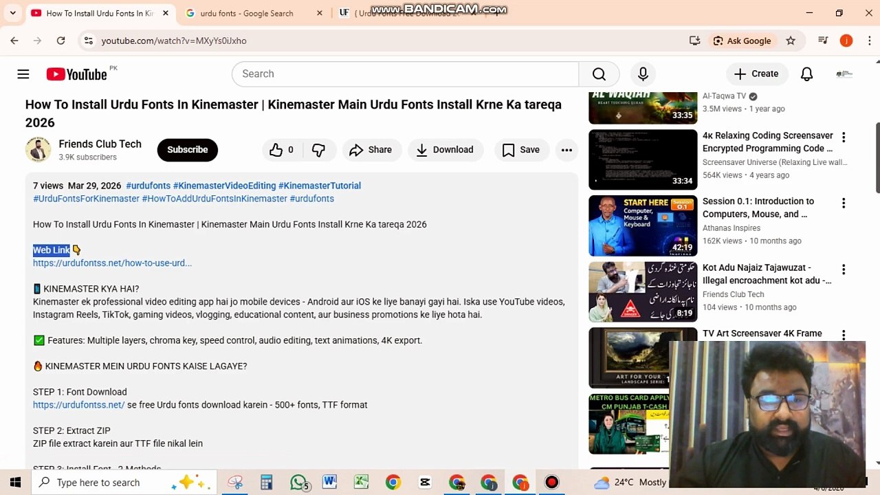Open the #KinemasterVideoEditing hashtag
Screen dimensions: 880x495
[224, 186]
